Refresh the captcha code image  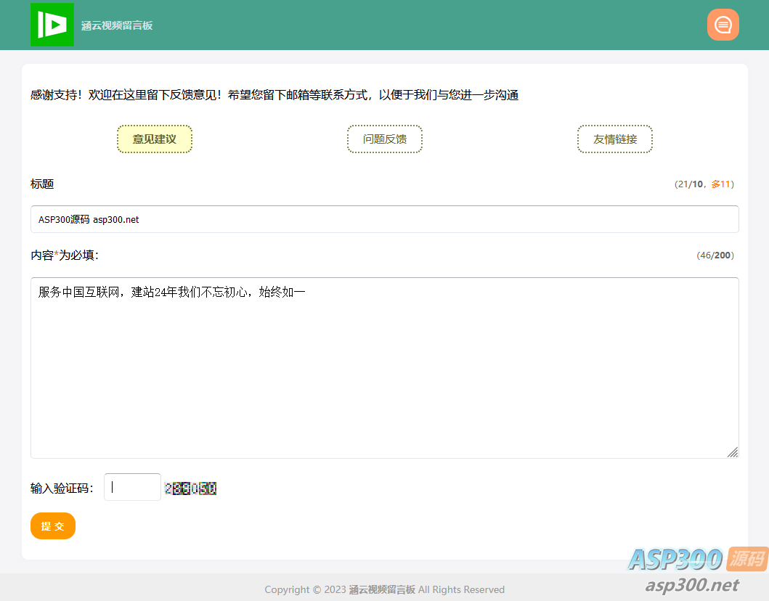(191, 488)
